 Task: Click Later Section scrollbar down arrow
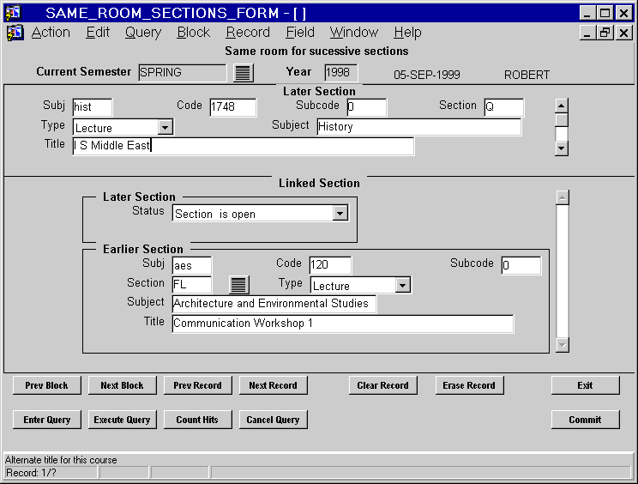coord(562,148)
